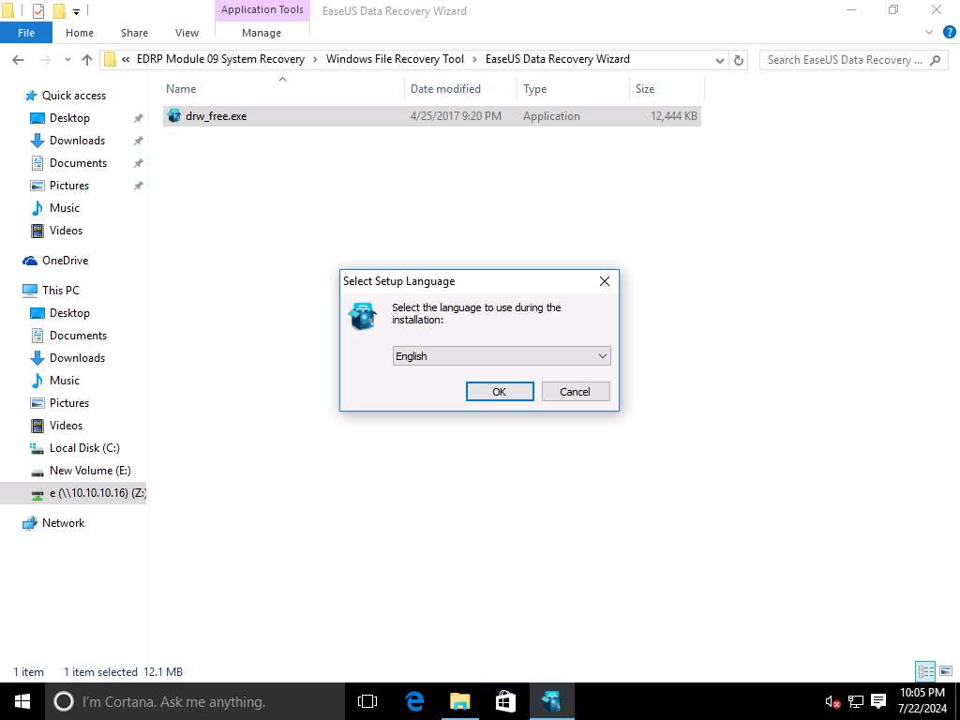Close the Select Setup Language dialog
Image resolution: width=960 pixels, height=720 pixels.
click(605, 281)
